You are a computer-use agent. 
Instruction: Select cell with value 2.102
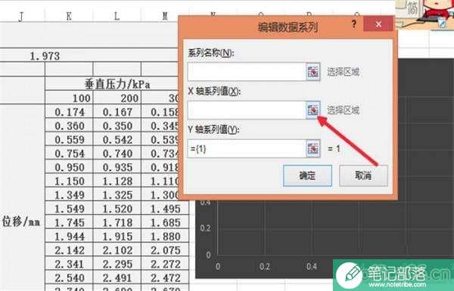[x=117, y=250]
